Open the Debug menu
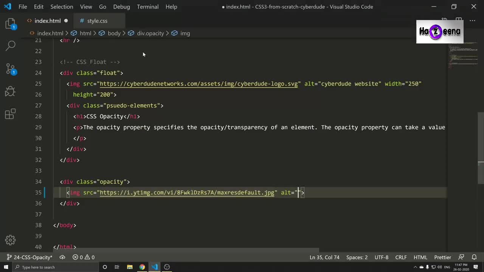 [x=121, y=7]
